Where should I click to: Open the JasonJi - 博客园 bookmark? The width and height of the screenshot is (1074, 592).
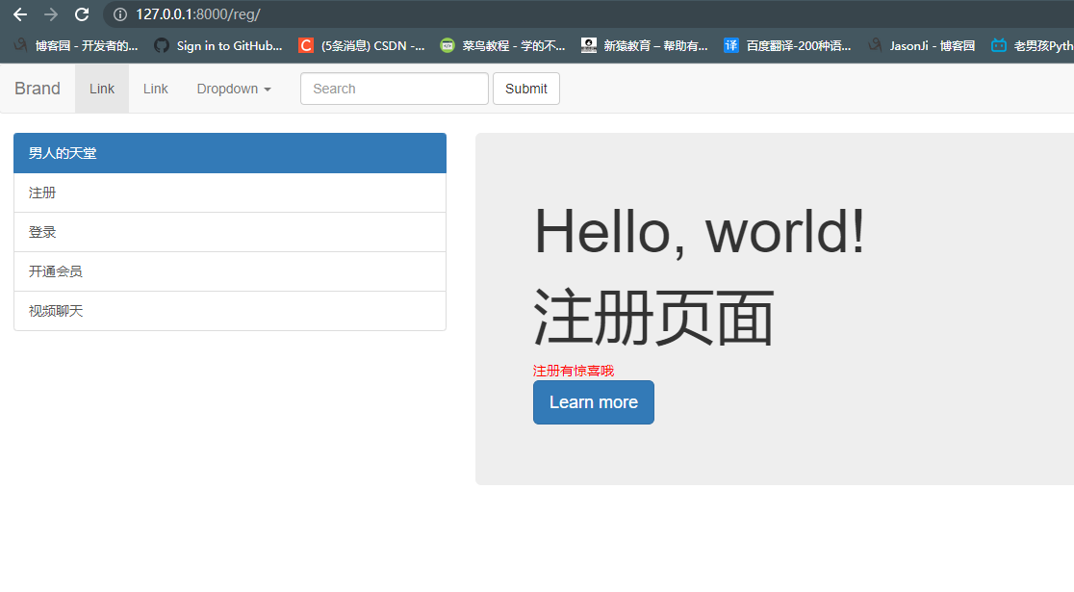[x=921, y=46]
